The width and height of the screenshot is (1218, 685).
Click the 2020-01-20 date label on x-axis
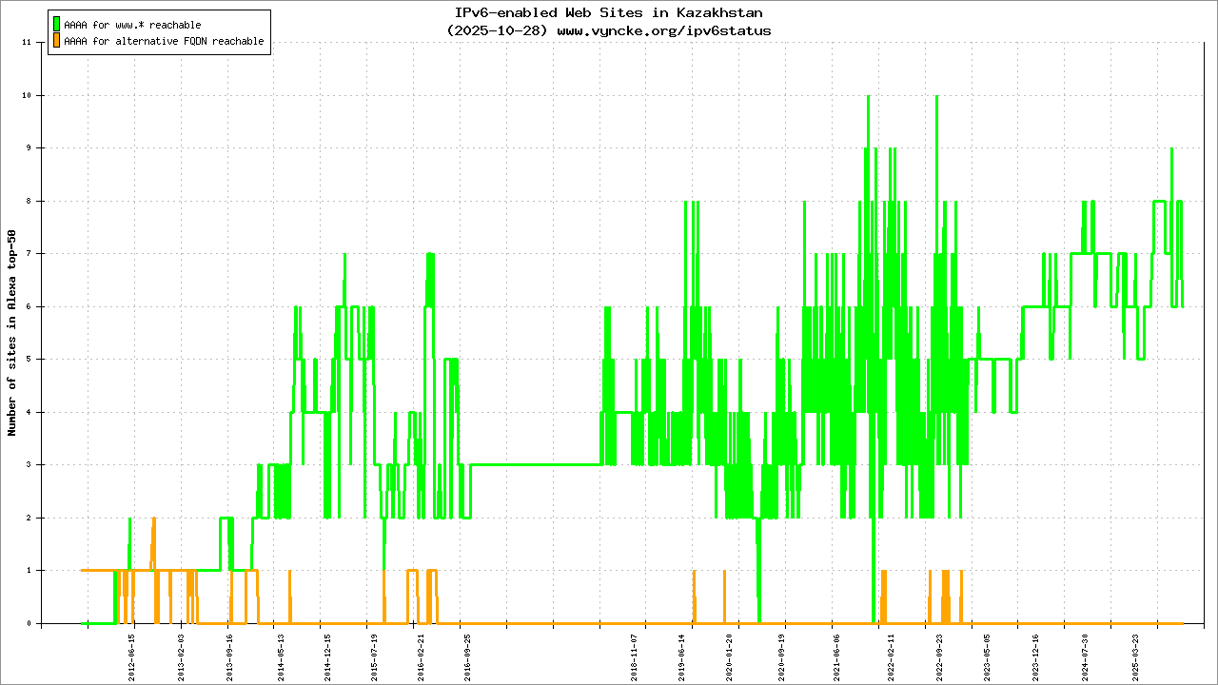click(731, 654)
